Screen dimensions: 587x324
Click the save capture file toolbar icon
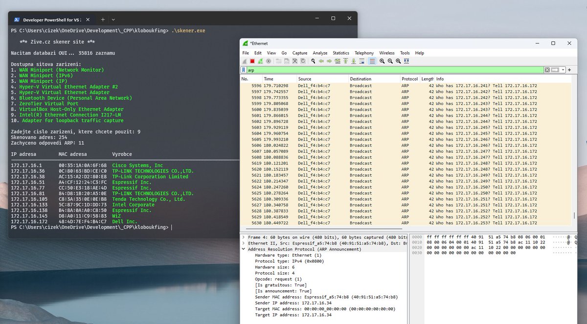[x=286, y=61]
